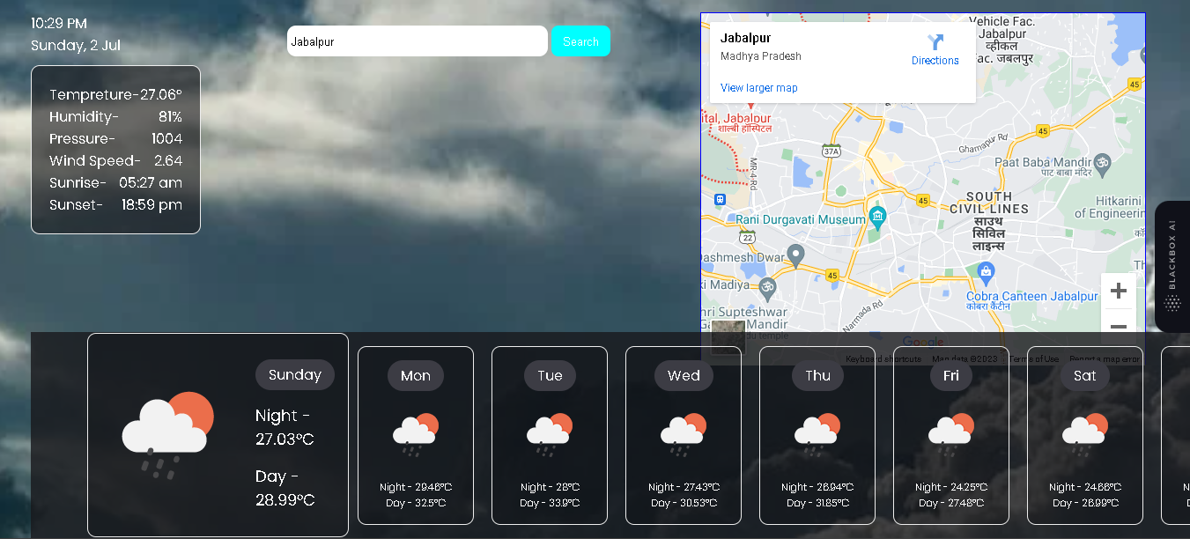Image resolution: width=1190 pixels, height=539 pixels.
Task: Click inside the Jabalpur search field
Action: [x=417, y=41]
